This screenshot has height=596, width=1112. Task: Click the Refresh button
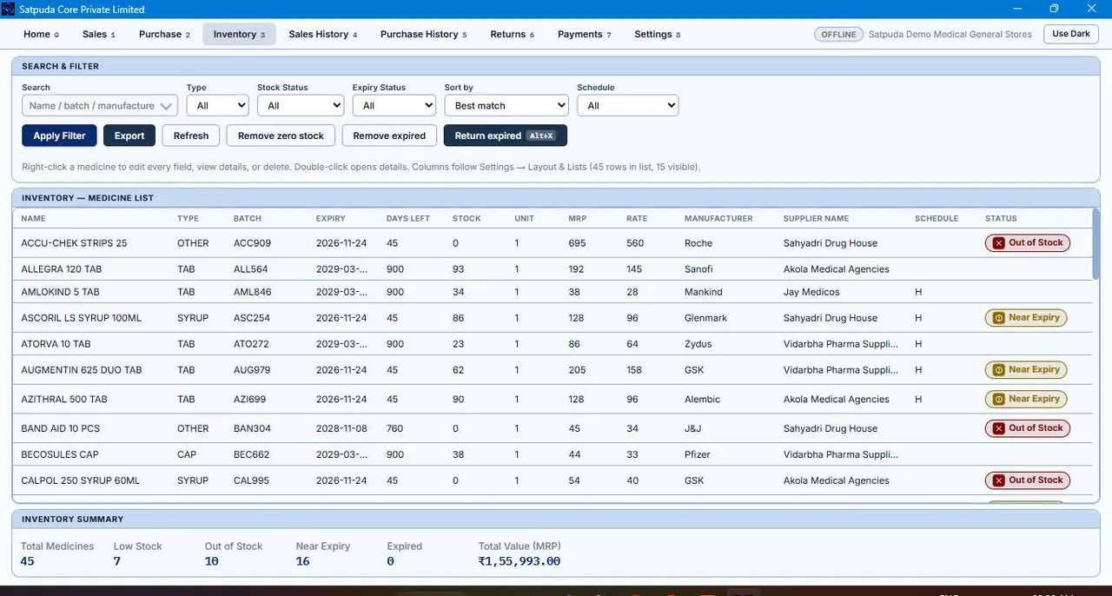[191, 136]
